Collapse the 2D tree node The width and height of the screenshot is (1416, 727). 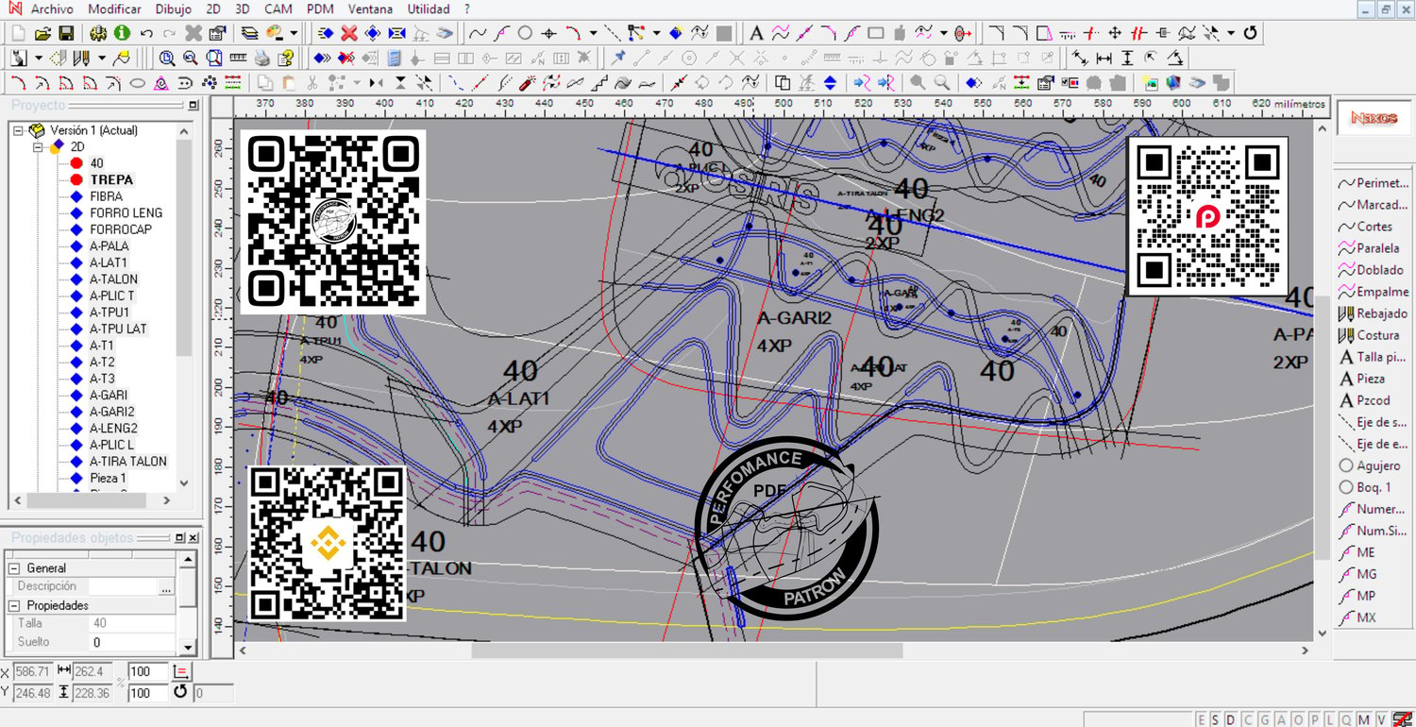click(38, 147)
